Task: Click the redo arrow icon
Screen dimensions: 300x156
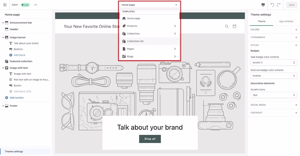Action: (278, 5)
